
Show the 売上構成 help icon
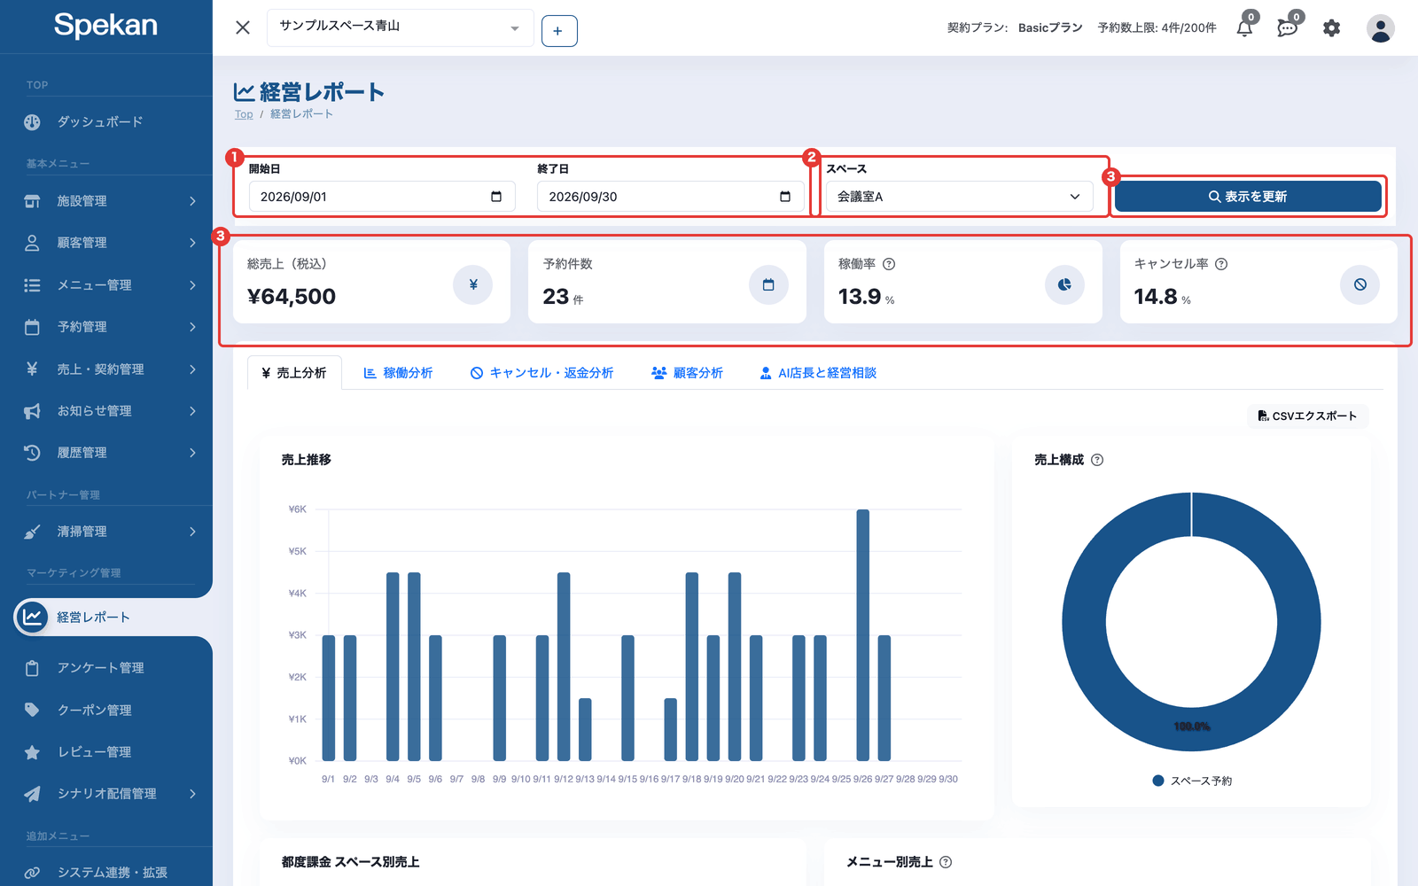click(1097, 460)
